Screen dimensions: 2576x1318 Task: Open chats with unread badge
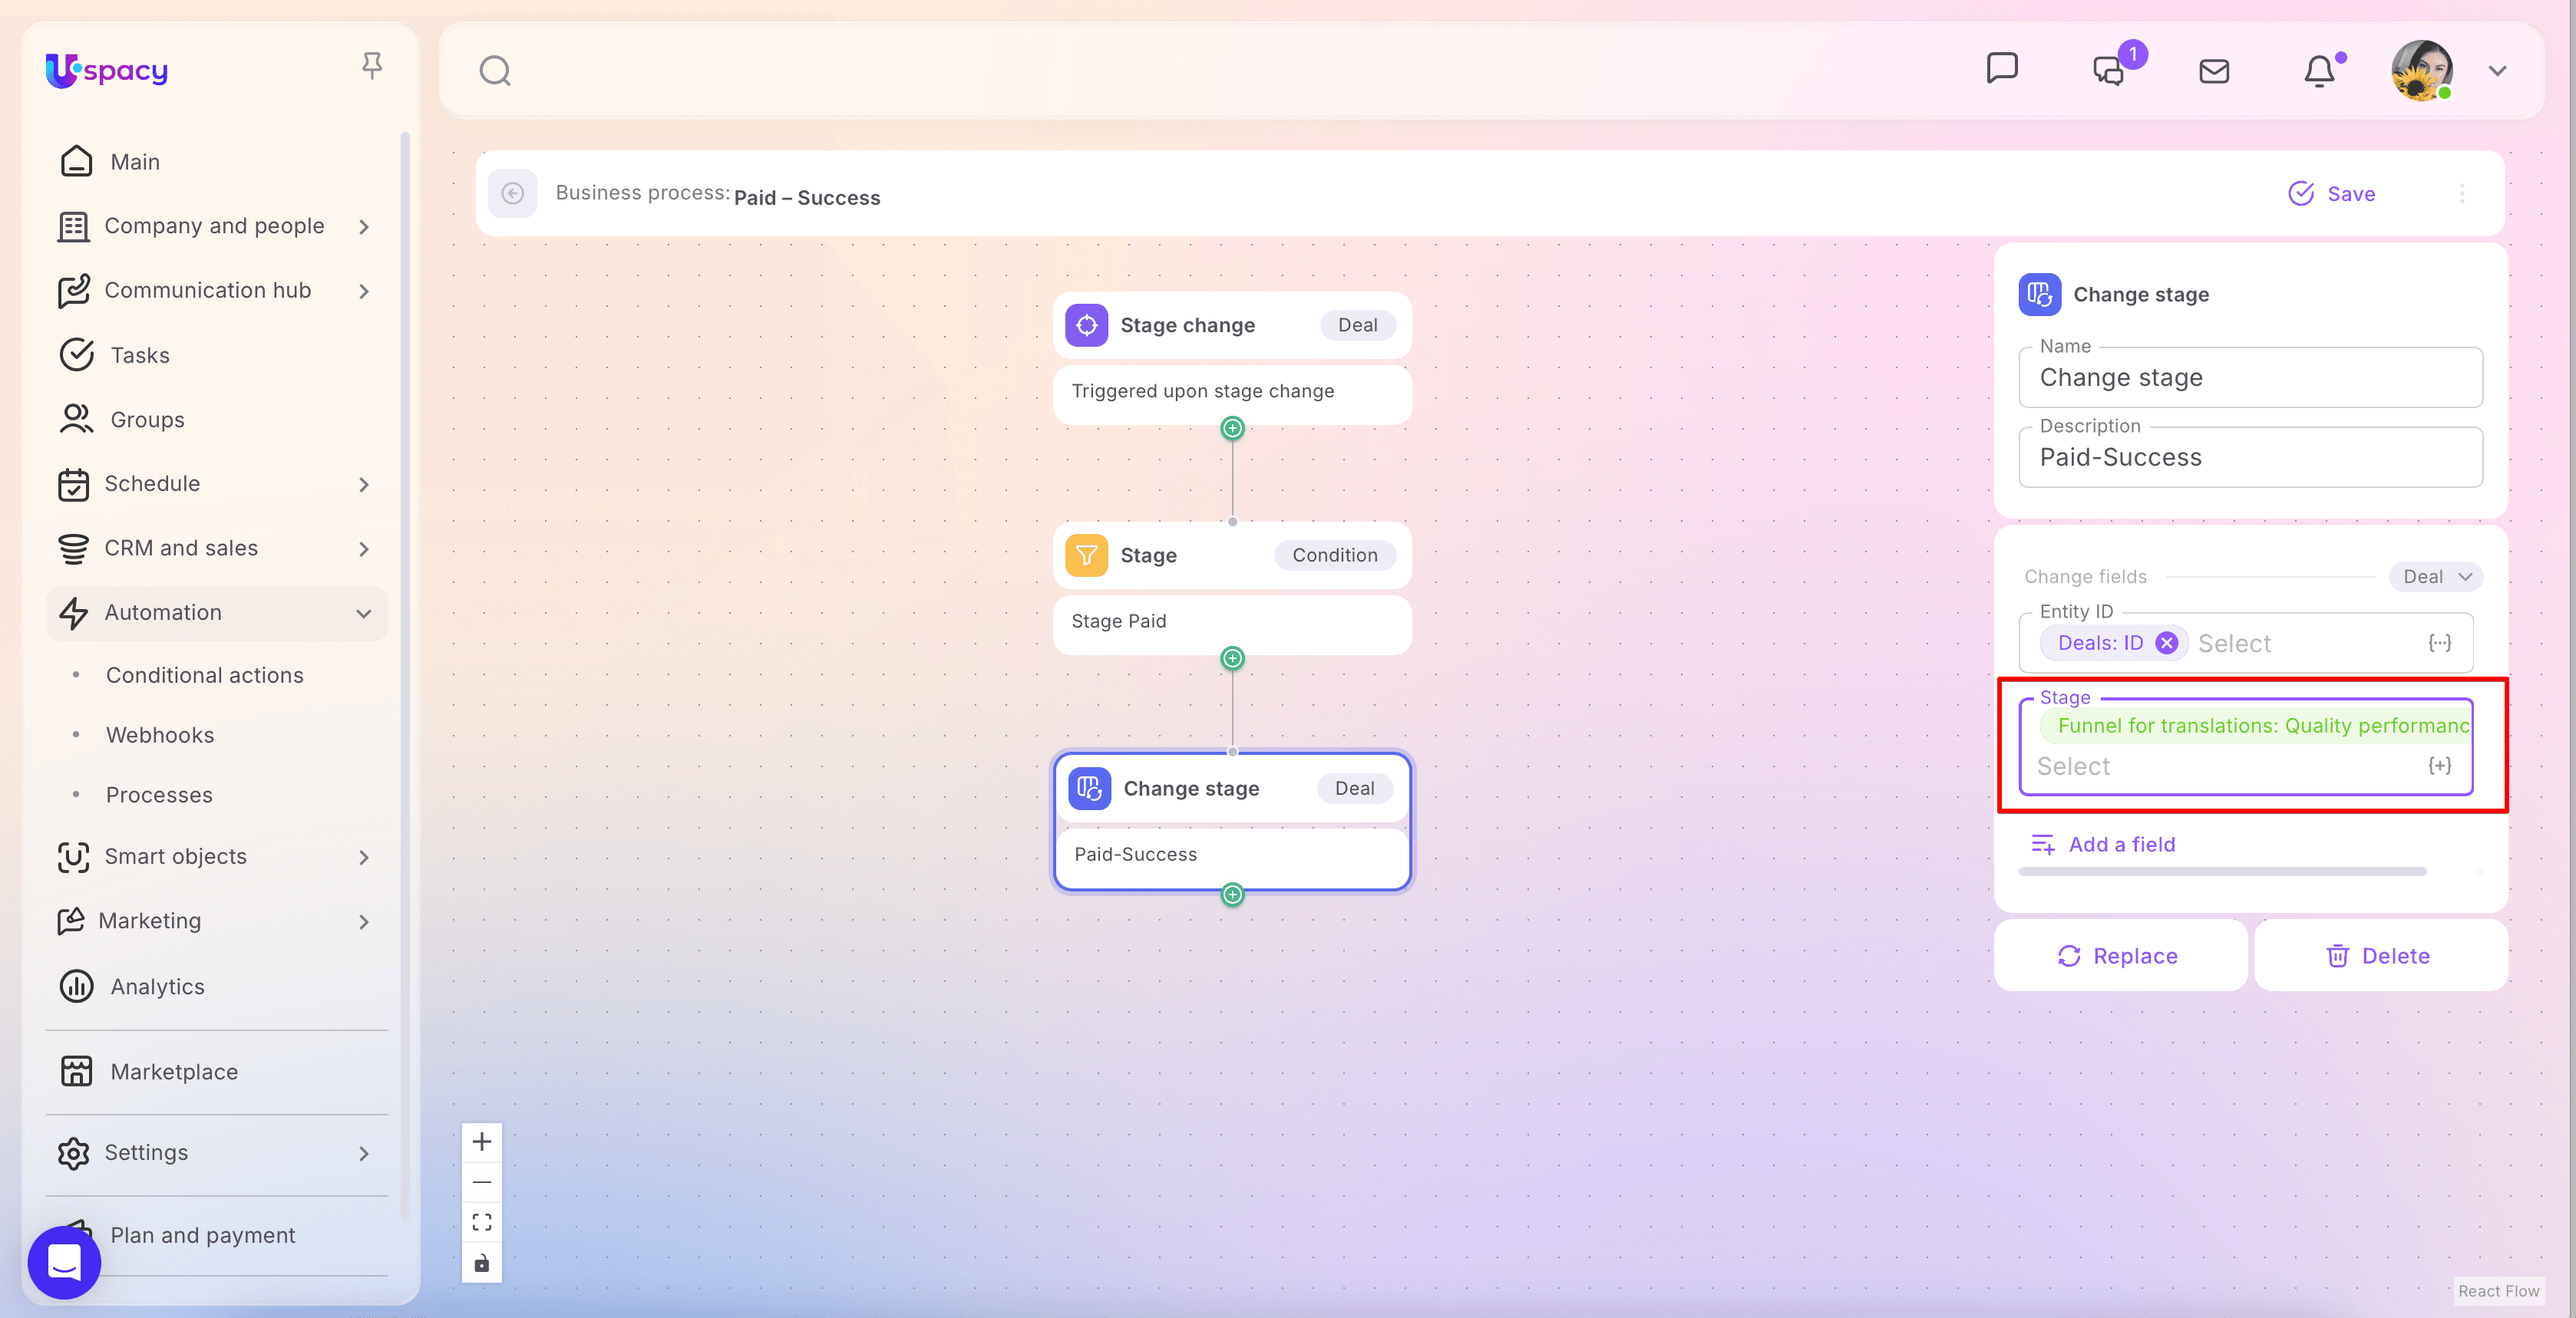[2109, 71]
